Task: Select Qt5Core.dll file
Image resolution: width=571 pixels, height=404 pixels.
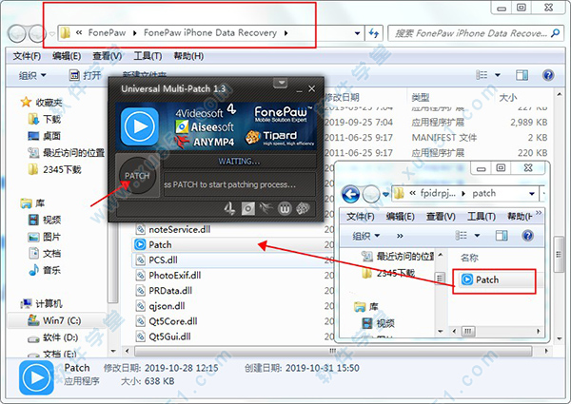Action: pyautogui.click(x=173, y=321)
